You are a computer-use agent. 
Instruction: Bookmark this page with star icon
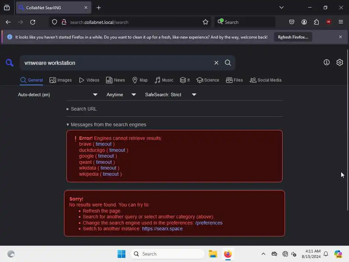point(206,22)
